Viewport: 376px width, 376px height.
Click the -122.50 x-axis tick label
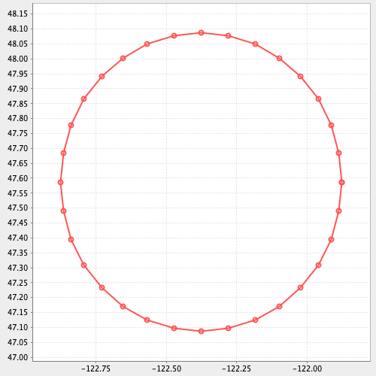point(166,368)
